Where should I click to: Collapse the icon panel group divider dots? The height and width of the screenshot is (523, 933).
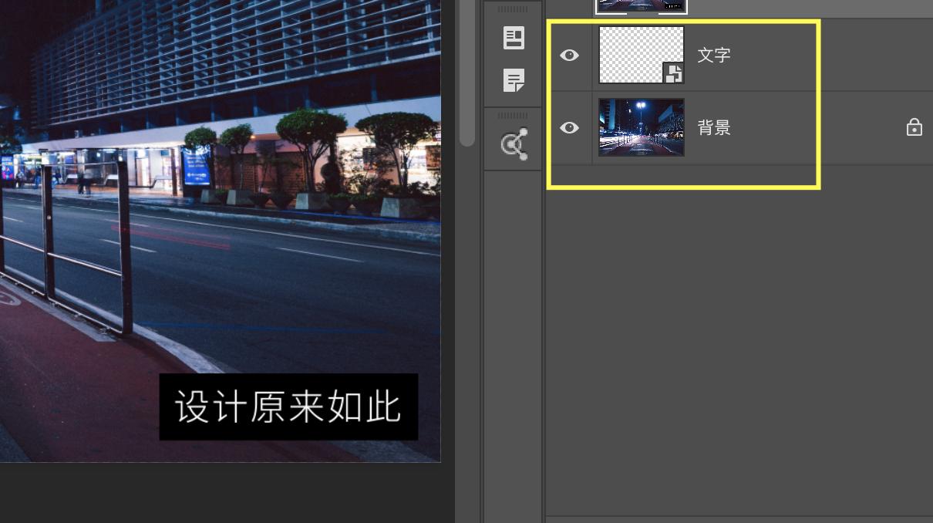click(x=513, y=9)
